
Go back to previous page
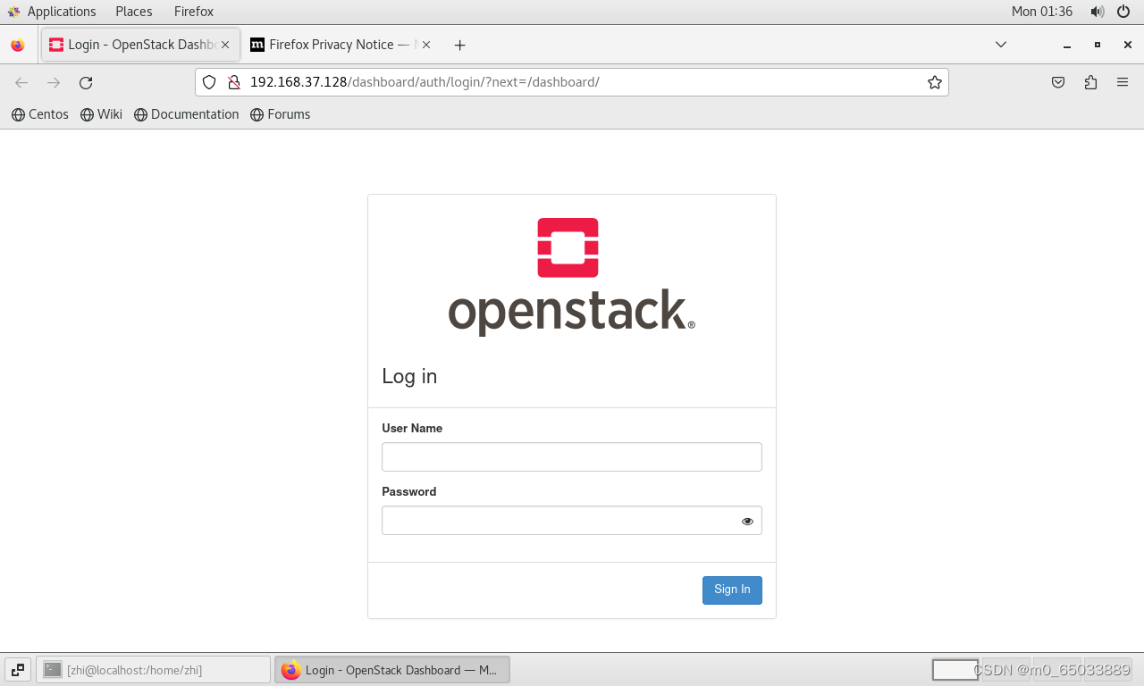point(21,82)
